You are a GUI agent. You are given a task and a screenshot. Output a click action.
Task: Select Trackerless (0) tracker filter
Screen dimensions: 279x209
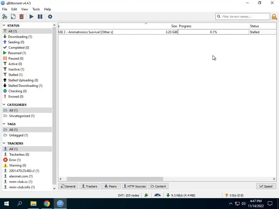[x=27, y=155]
